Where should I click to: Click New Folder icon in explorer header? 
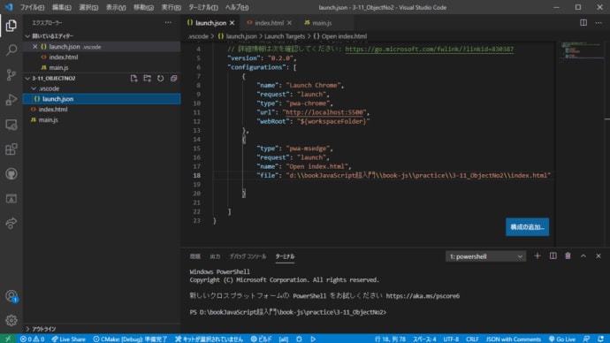147,78
